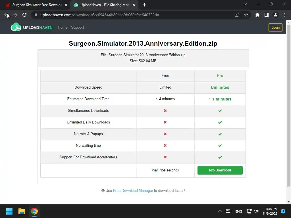Click the touch keyboard tray icon

(228, 211)
